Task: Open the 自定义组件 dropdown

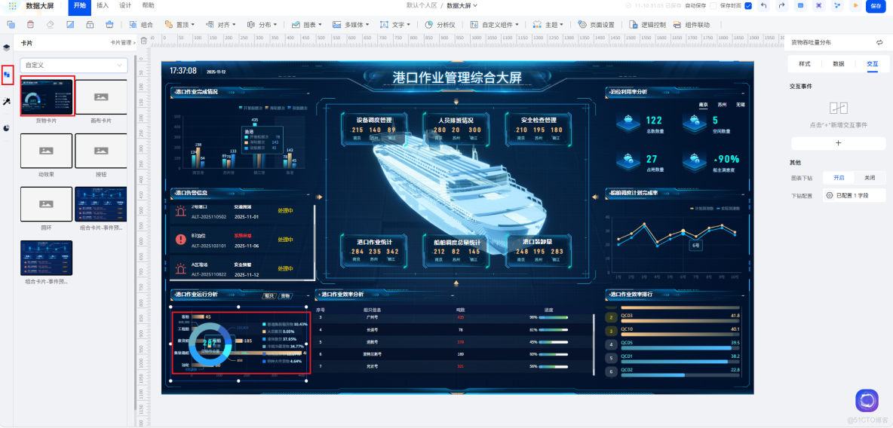Action: [x=494, y=24]
